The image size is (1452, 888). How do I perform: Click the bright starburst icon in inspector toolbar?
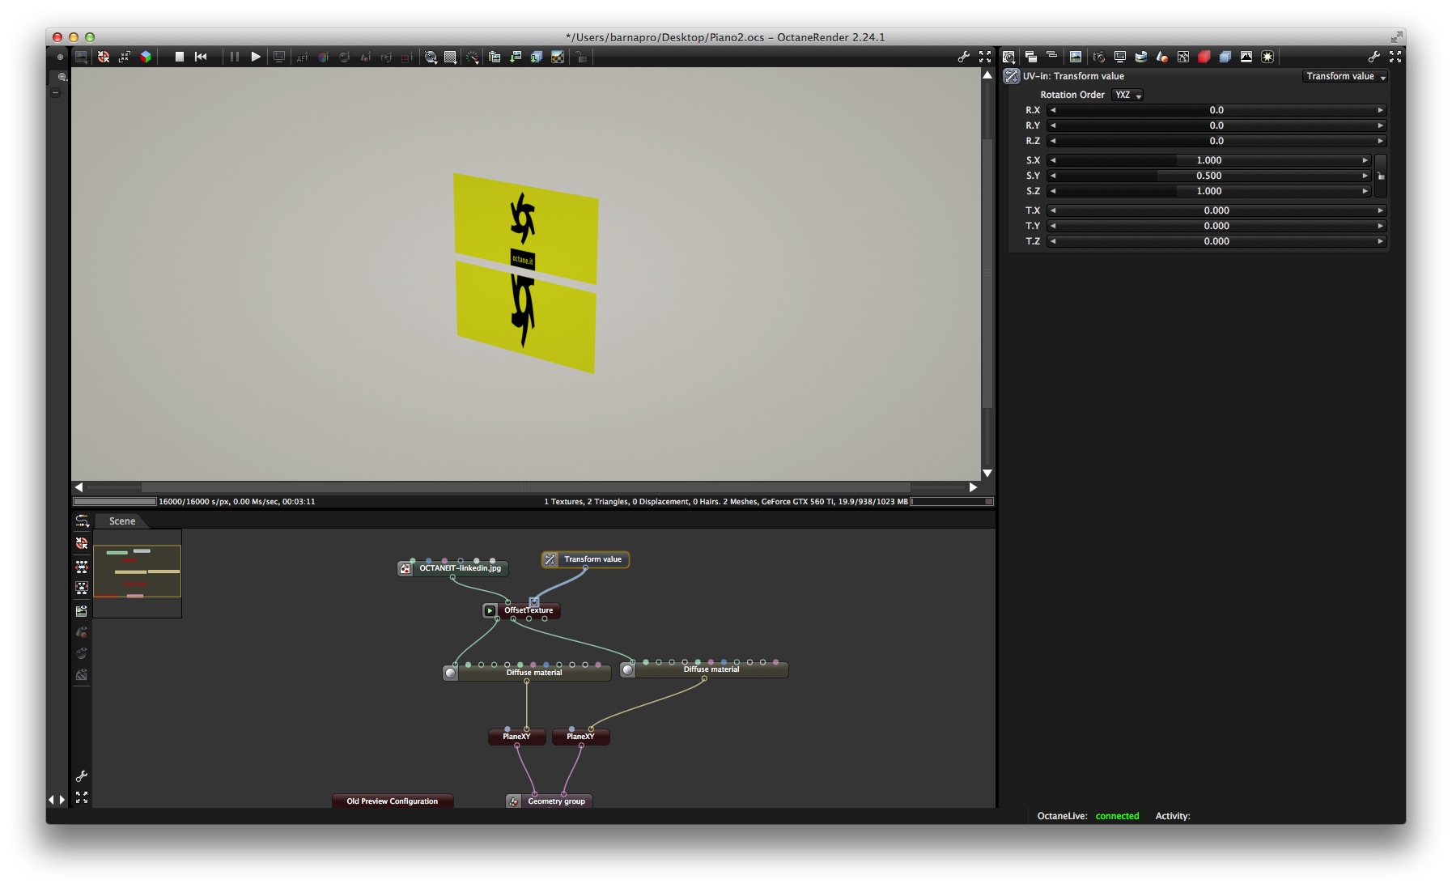[1267, 57]
